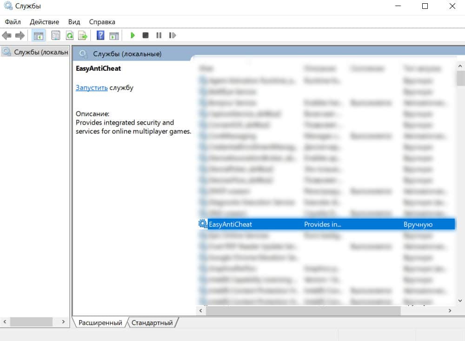Toggle the show/hide console tree icon

39,35
